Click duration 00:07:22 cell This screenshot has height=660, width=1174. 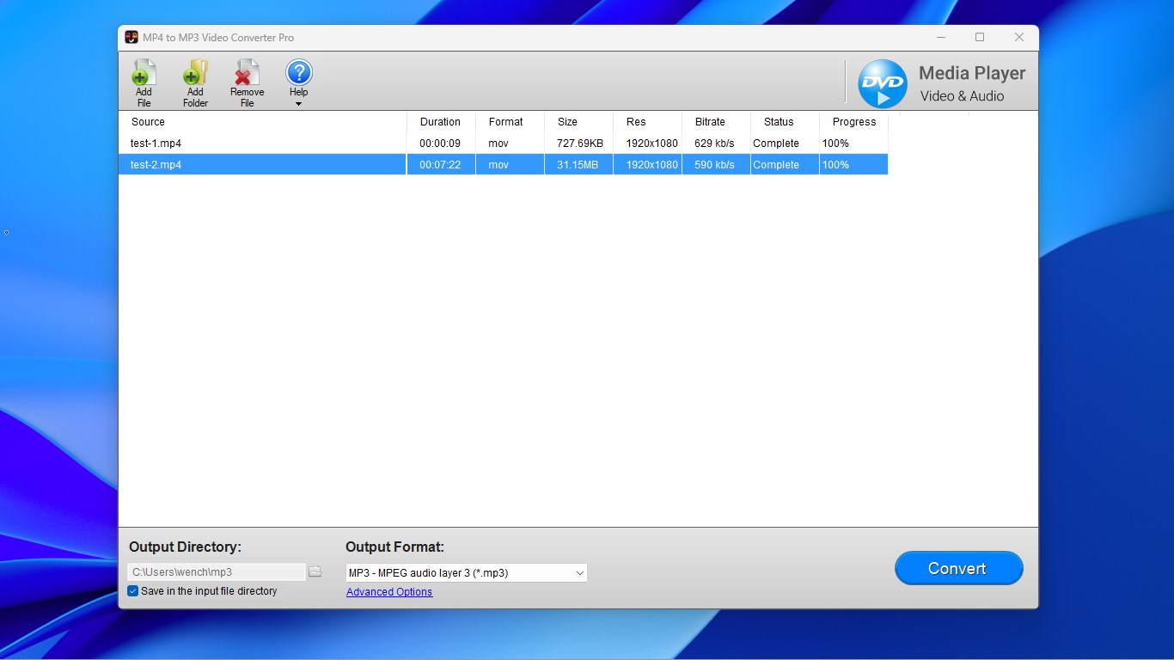pyautogui.click(x=440, y=165)
